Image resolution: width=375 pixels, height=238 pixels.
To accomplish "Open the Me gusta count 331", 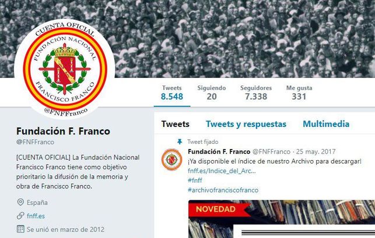I will click(299, 93).
